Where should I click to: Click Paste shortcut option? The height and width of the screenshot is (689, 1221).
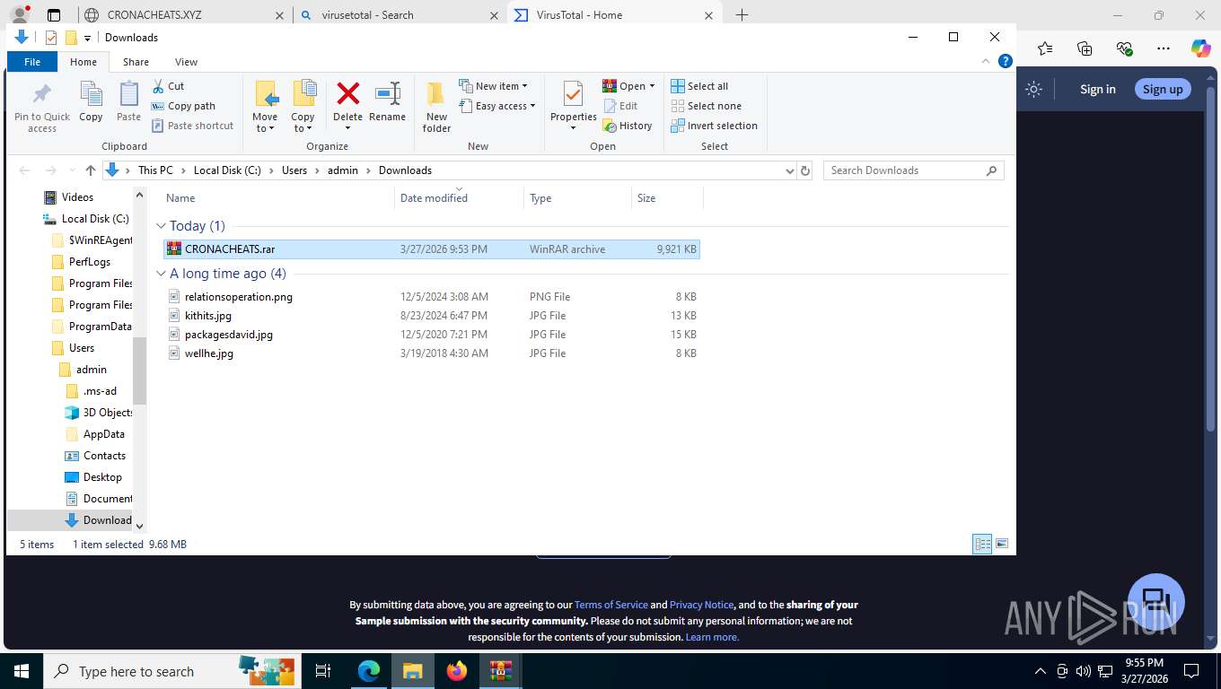(192, 126)
